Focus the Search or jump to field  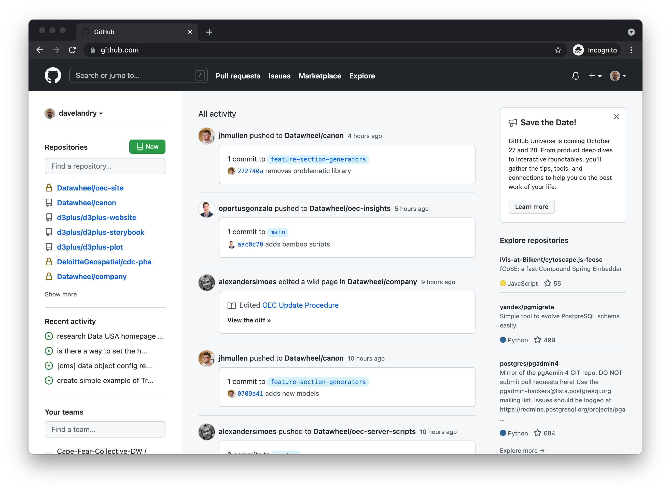(x=138, y=76)
